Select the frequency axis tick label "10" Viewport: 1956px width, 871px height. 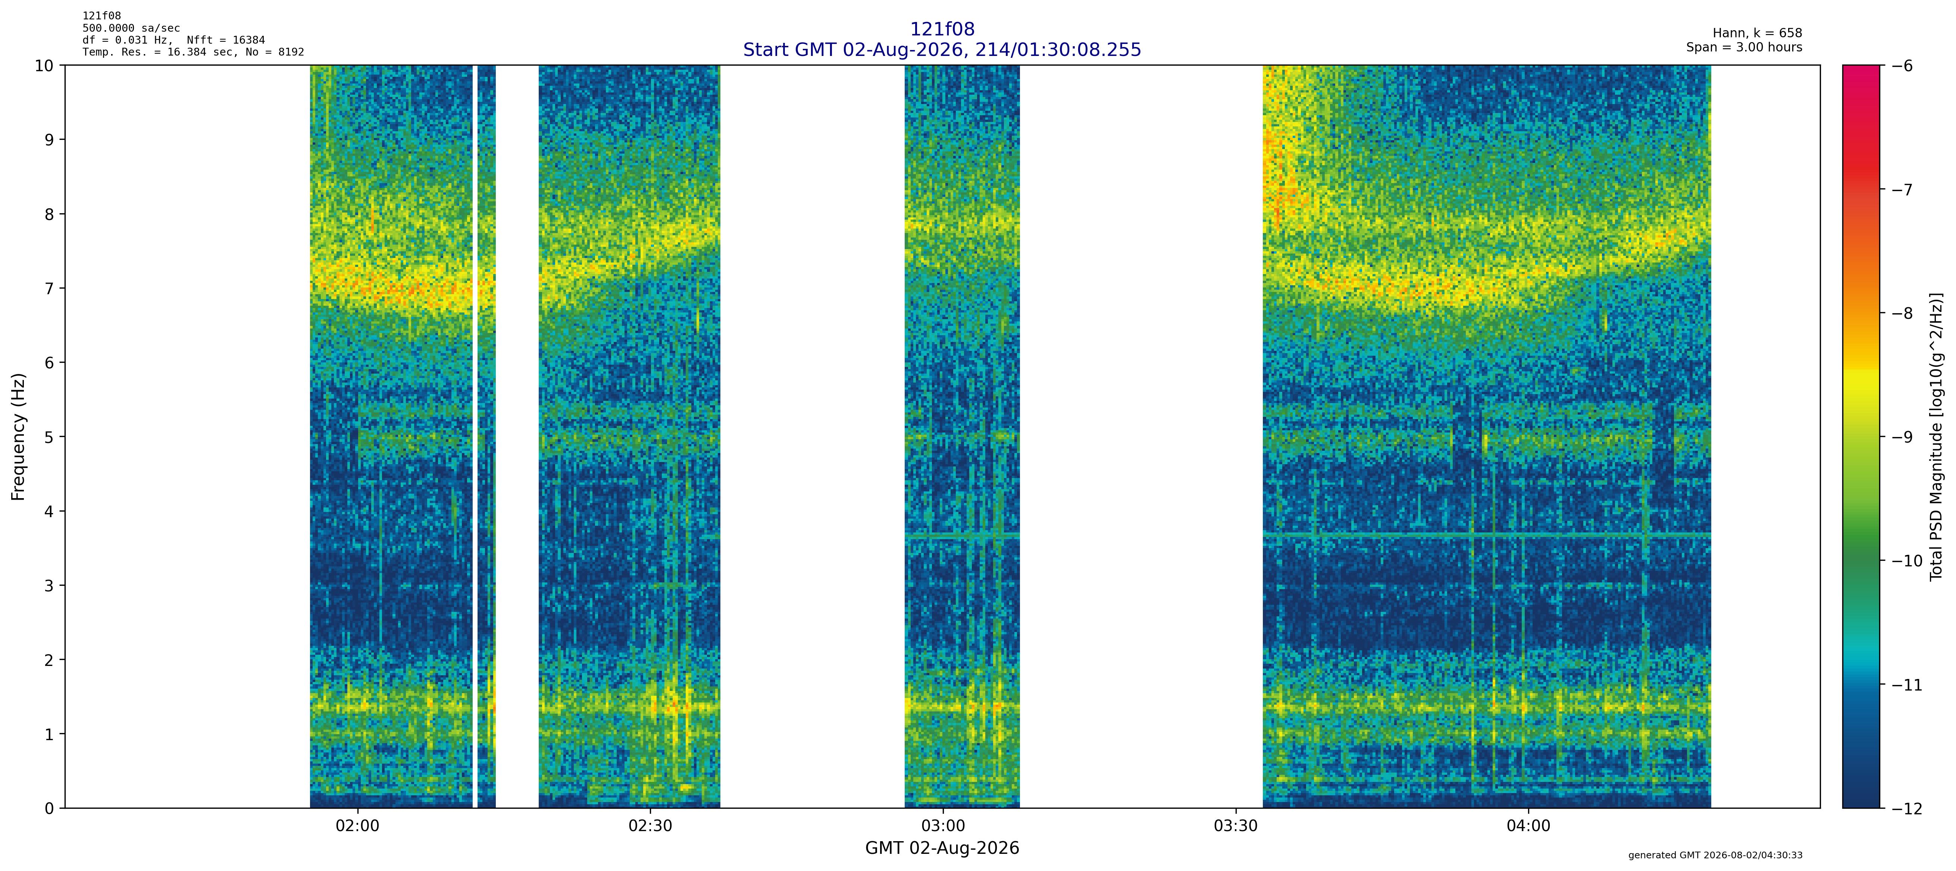coord(44,66)
